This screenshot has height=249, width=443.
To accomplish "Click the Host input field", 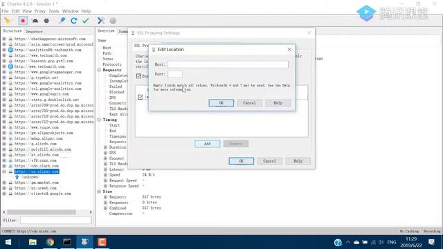I will [228, 64].
